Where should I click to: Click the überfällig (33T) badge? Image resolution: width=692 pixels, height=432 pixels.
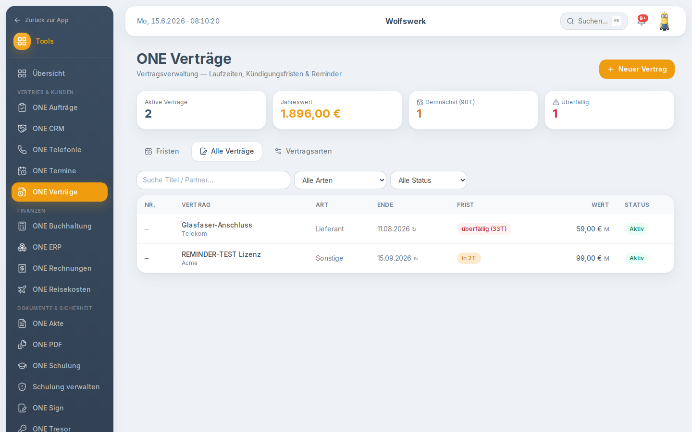point(484,229)
